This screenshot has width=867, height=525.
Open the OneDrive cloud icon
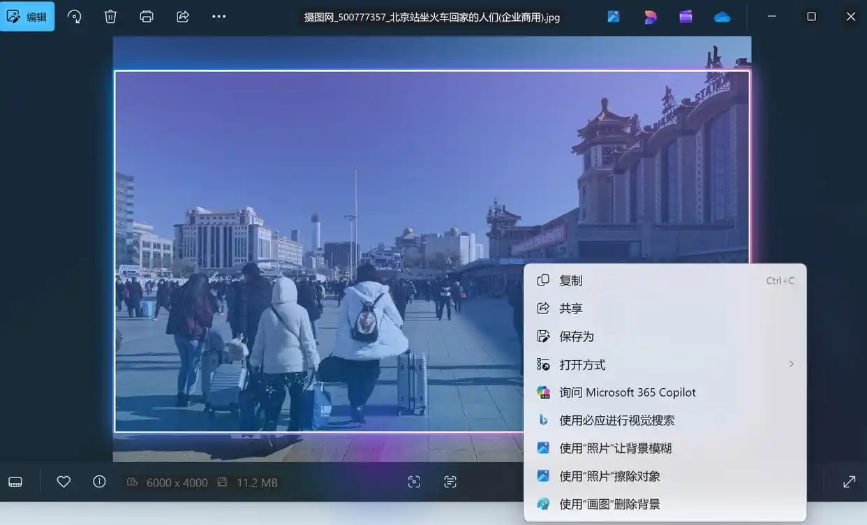coord(722,17)
